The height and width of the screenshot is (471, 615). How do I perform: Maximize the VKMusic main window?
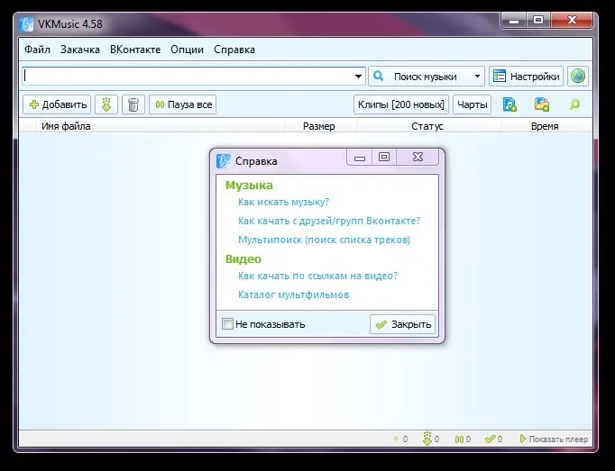(538, 21)
